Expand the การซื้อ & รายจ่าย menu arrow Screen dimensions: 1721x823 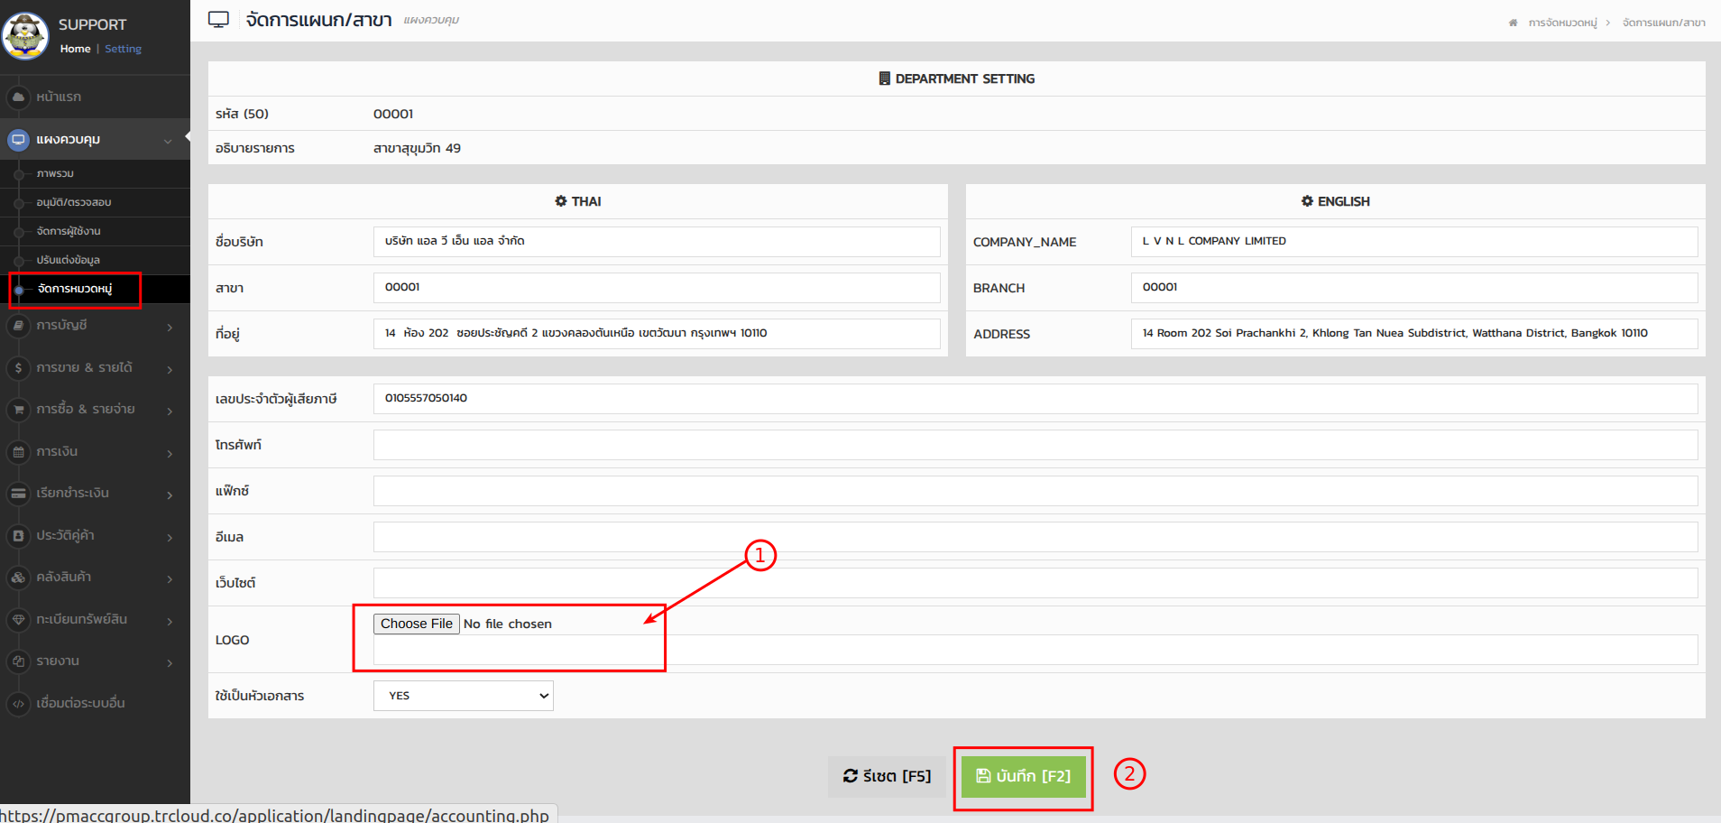pos(170,411)
